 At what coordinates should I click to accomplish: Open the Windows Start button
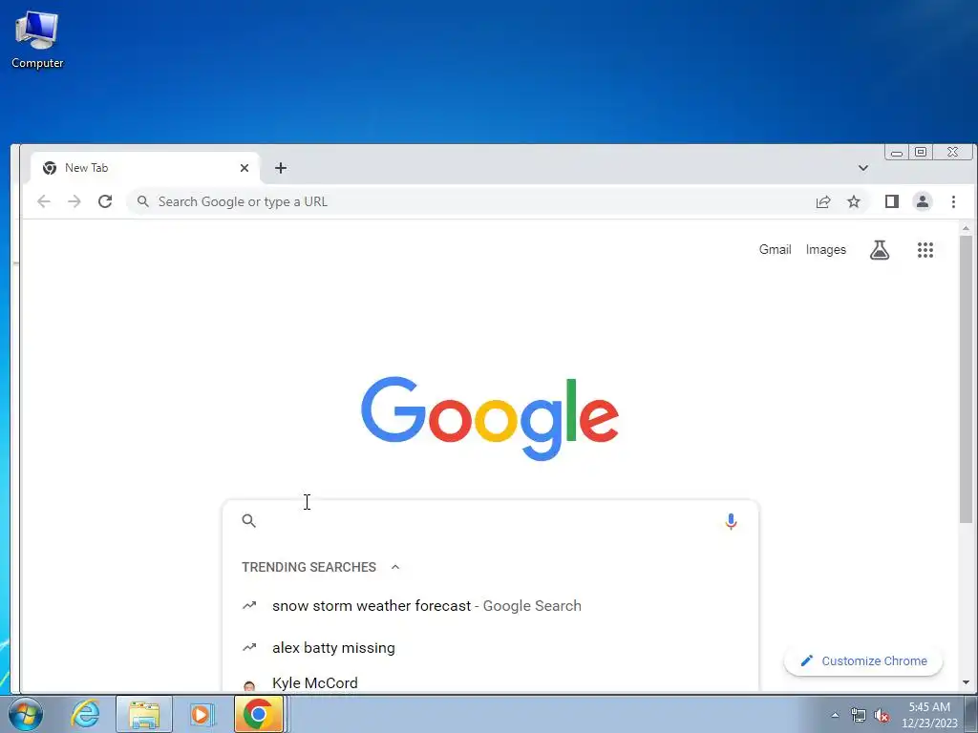click(x=25, y=714)
